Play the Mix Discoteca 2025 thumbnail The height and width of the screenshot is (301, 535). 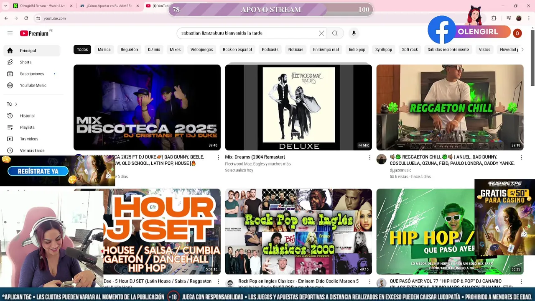(147, 107)
